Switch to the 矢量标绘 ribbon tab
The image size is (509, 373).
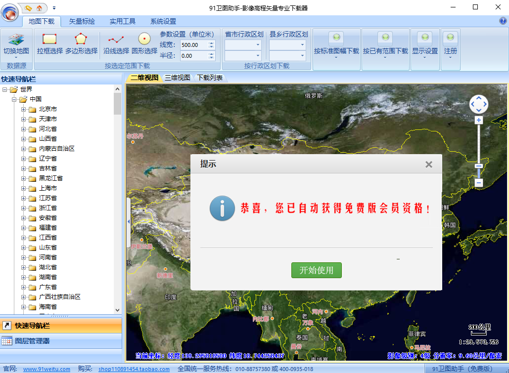coord(82,21)
